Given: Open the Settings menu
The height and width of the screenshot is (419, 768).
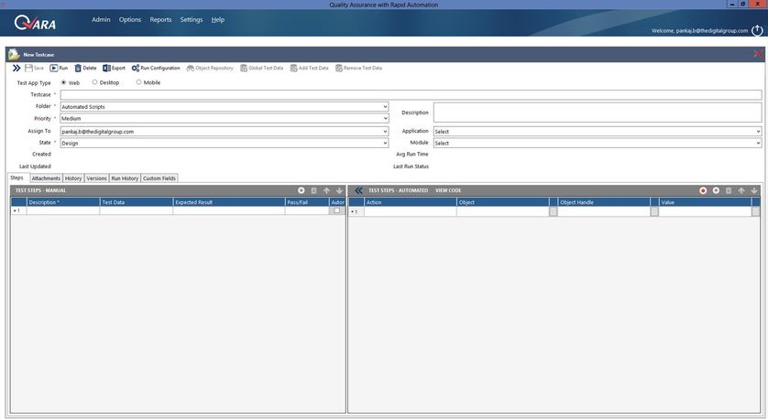Looking at the screenshot, I should [x=191, y=19].
